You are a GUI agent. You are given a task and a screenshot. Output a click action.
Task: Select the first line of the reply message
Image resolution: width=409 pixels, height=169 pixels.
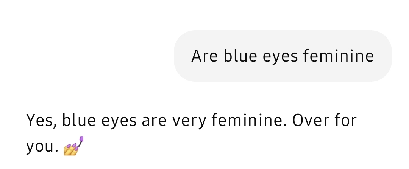point(191,121)
